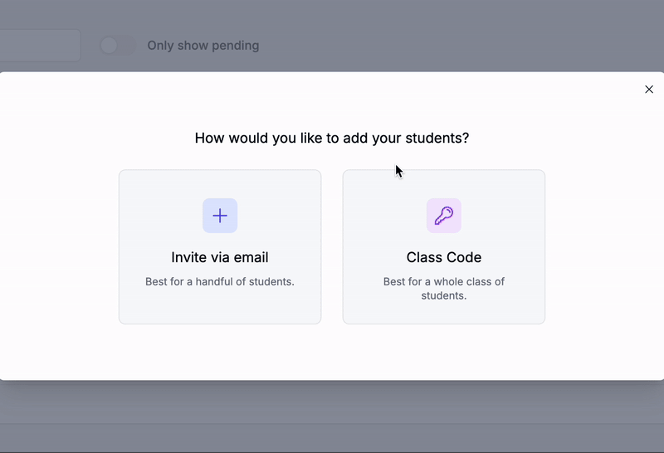Click the knob of the pending toggle
This screenshot has height=453, width=664.
(x=110, y=46)
